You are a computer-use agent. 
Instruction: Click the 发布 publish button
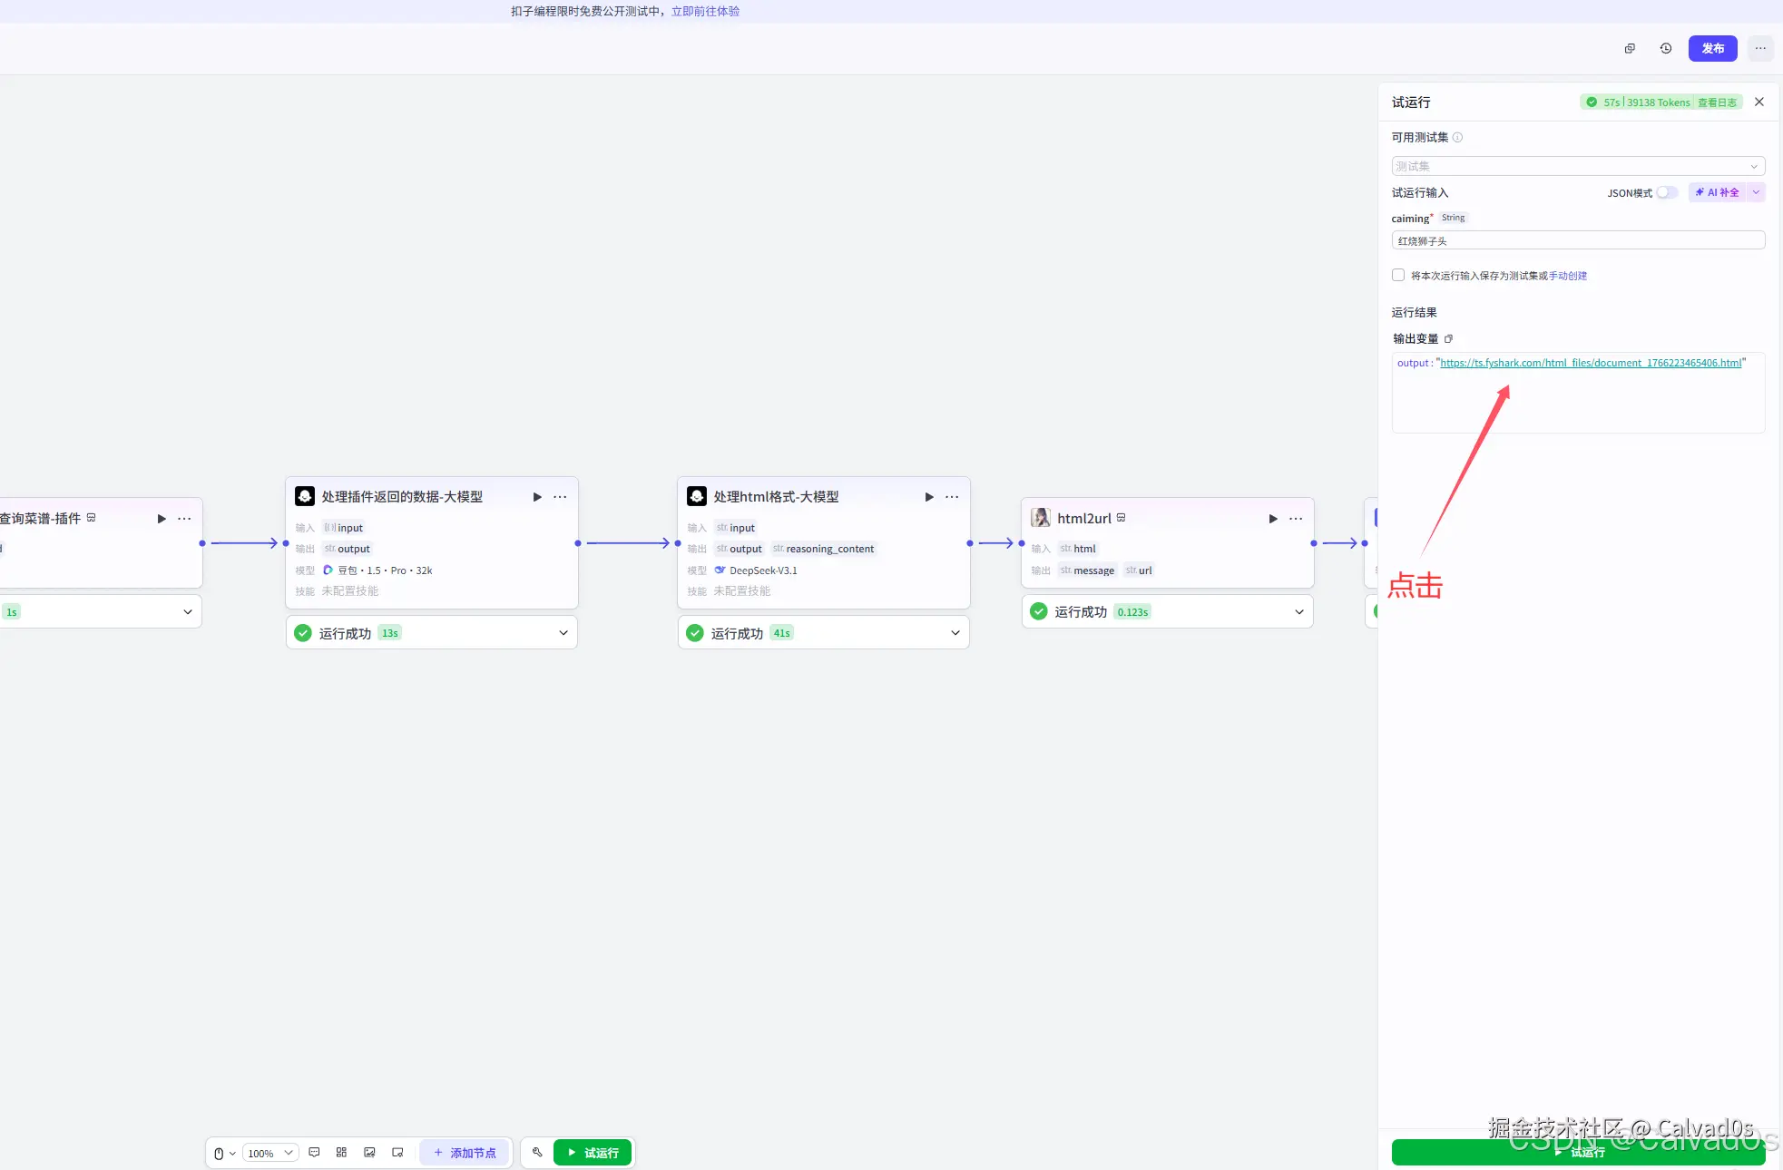click(1712, 49)
